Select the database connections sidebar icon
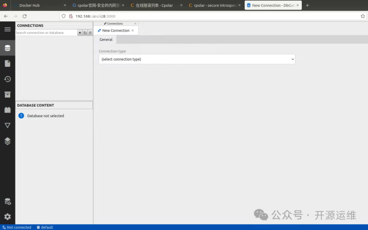 coord(8,48)
